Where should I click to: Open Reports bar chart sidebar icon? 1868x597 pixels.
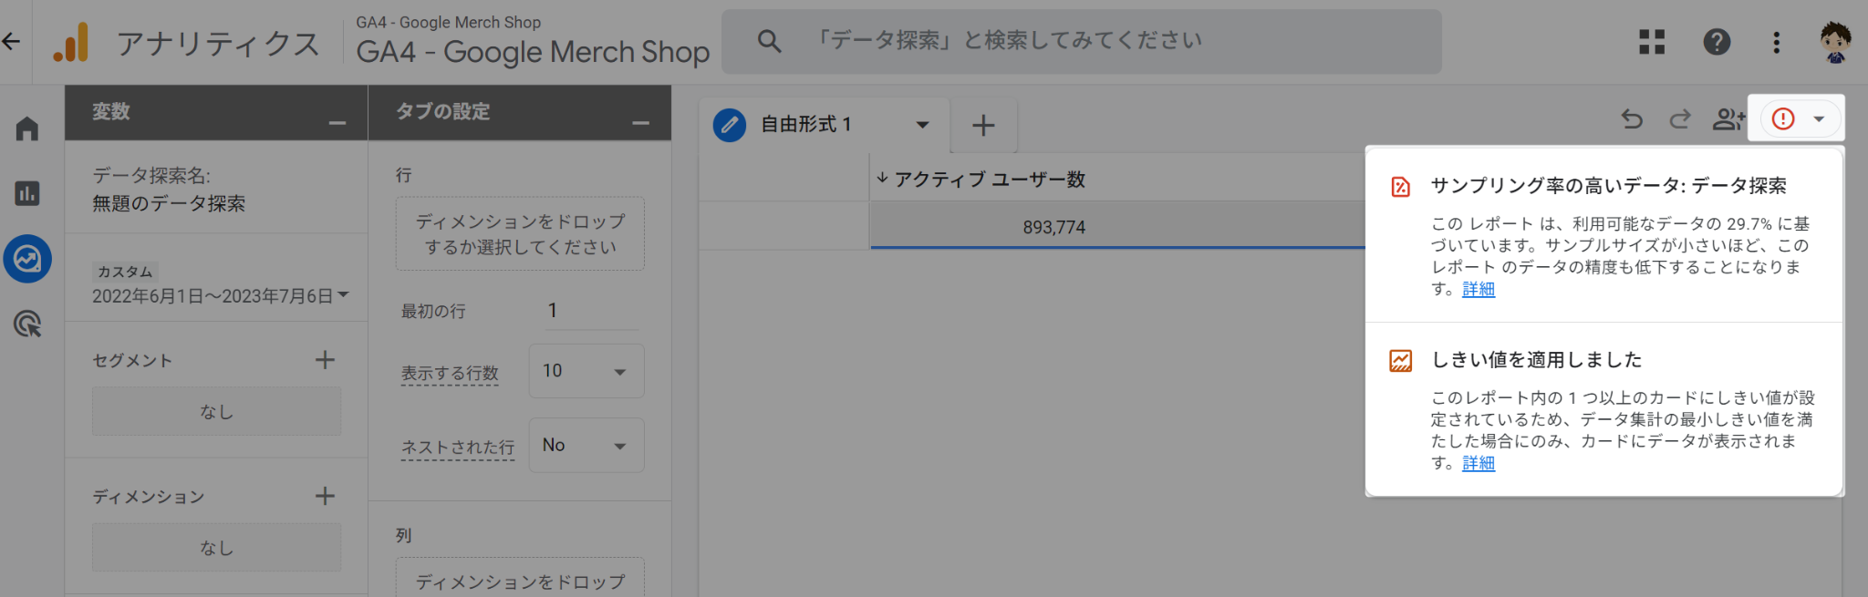[27, 193]
